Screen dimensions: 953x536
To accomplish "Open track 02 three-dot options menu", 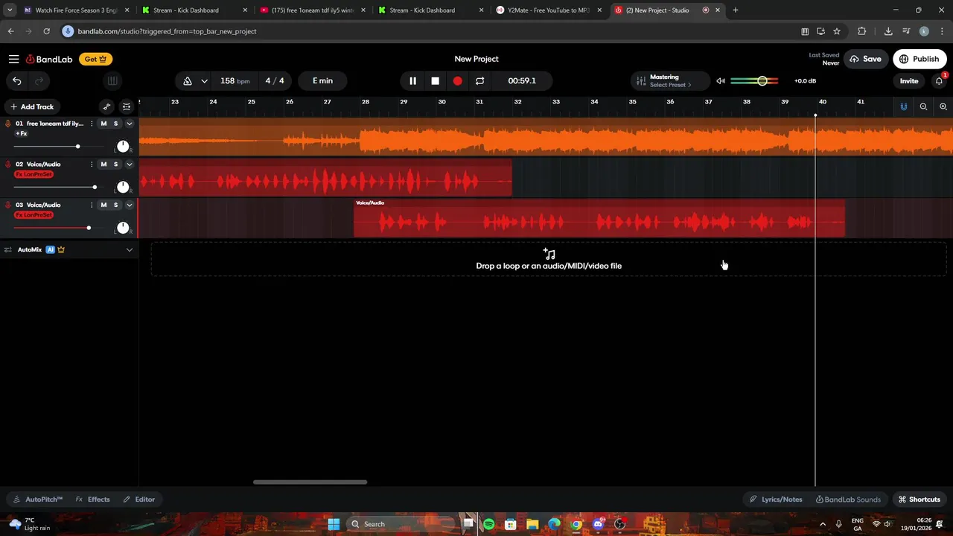I will coord(92,164).
